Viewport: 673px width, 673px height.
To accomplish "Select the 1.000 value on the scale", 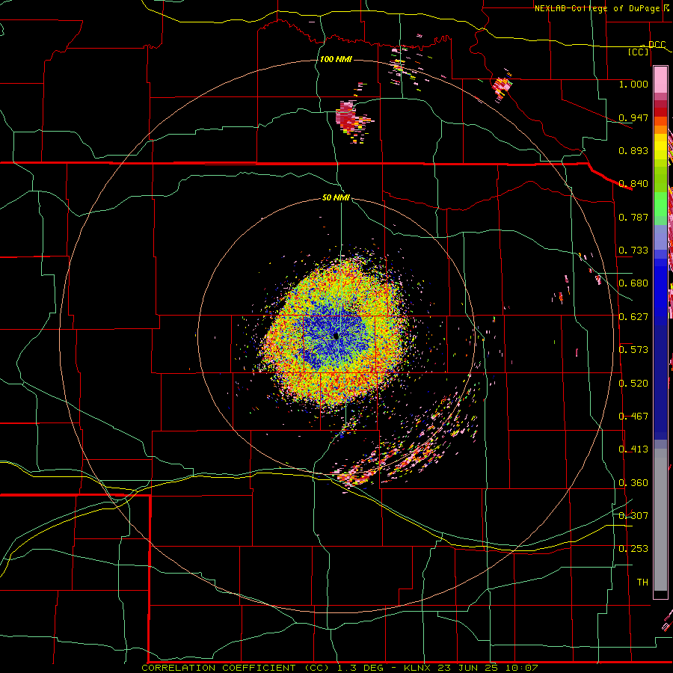I will (633, 84).
